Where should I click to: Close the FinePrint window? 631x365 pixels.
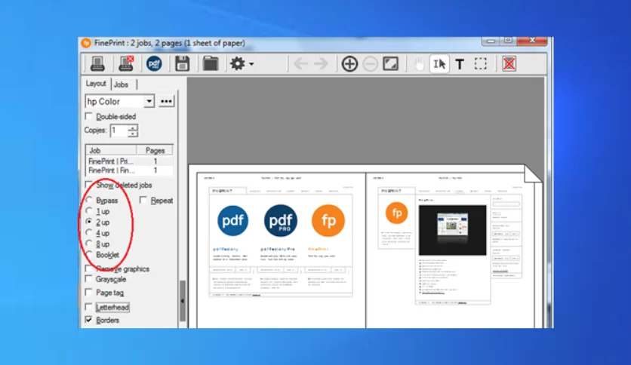click(532, 41)
